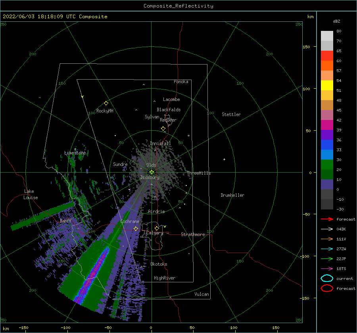Click the yellow diamond marker below RedDeer

coord(163,129)
